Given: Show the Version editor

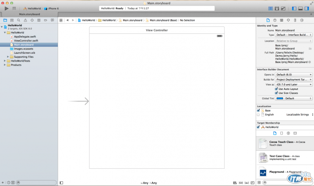Looking at the screenshot, I should click(x=283, y=8).
